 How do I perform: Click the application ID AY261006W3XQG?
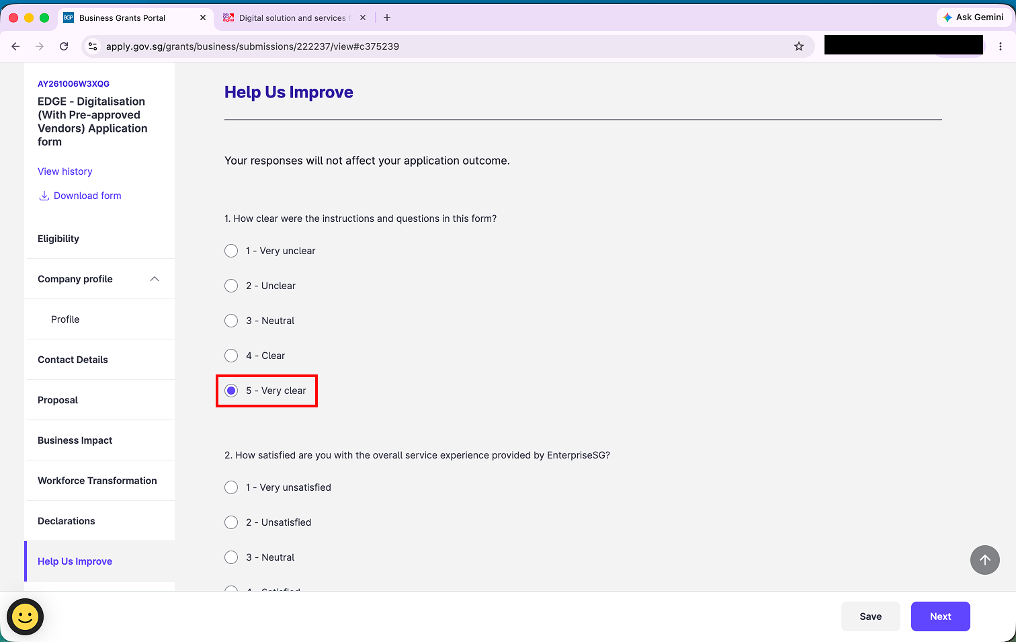[73, 84]
